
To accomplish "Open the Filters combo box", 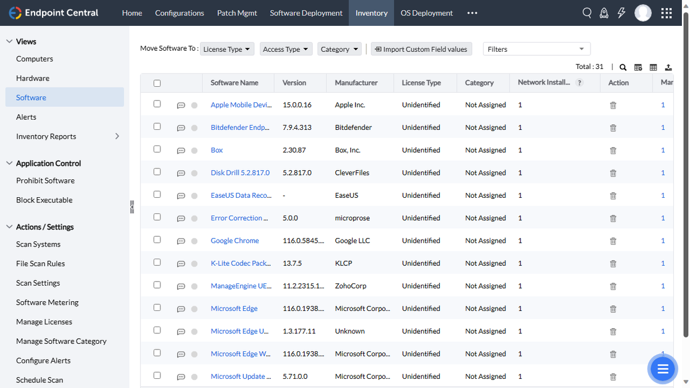I will coord(536,49).
